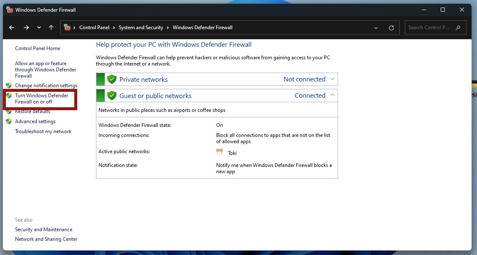The height and width of the screenshot is (255, 477).
Task: Open Network and Sharing Center
Action: click(46, 239)
